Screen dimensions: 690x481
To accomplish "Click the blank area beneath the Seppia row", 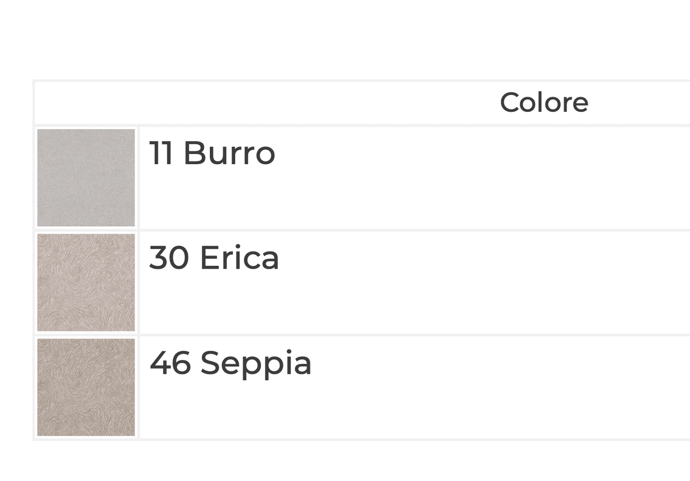I will (x=345, y=461).
